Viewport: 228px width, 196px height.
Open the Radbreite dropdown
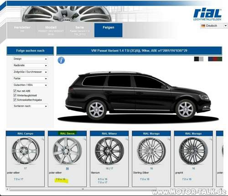(30, 65)
